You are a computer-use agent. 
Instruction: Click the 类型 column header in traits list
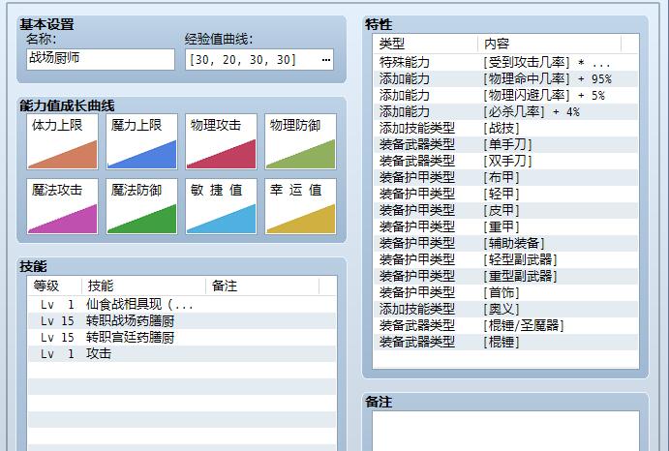(426, 44)
